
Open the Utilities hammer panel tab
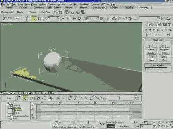tap(170, 25)
